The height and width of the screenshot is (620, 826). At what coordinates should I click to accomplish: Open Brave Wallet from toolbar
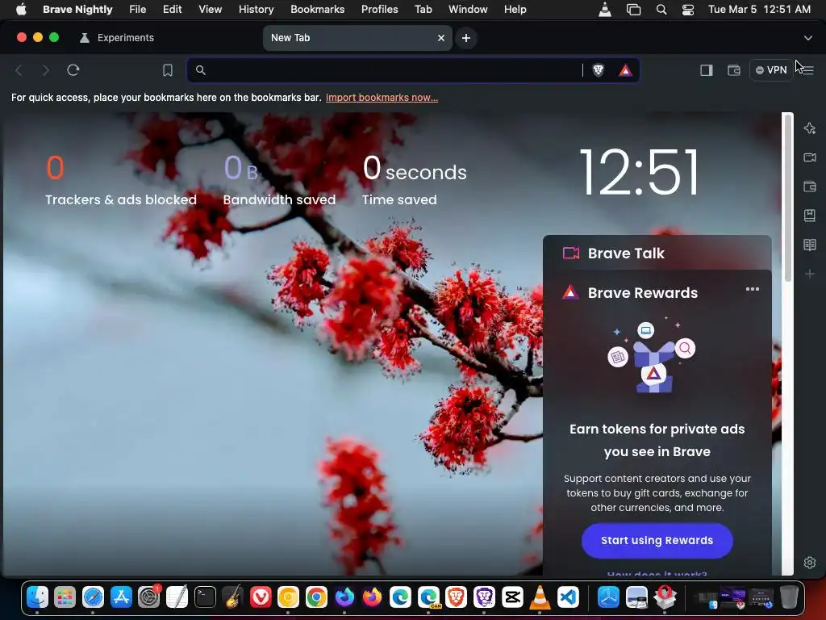pos(734,70)
